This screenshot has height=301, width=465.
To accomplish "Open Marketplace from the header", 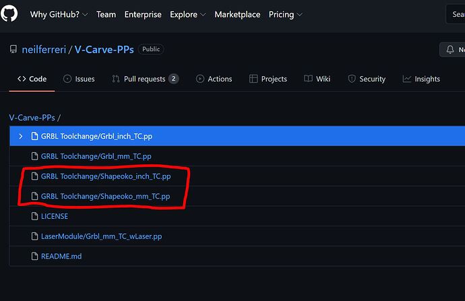I will coord(237,15).
